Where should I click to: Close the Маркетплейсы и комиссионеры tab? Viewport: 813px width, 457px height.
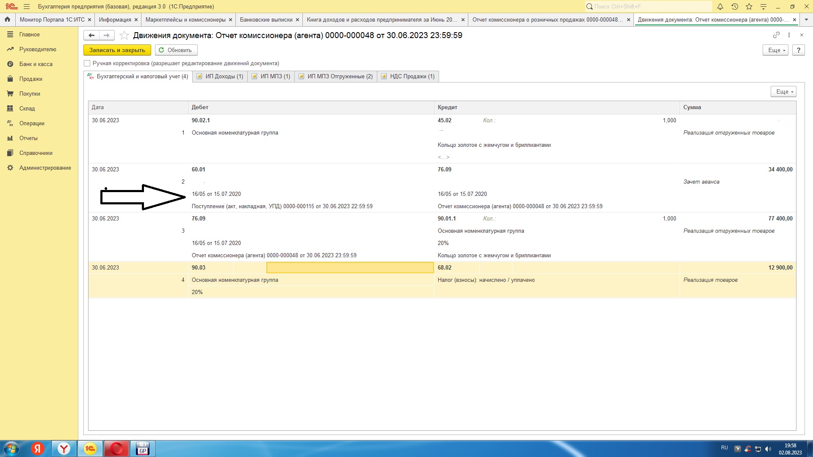coord(230,20)
